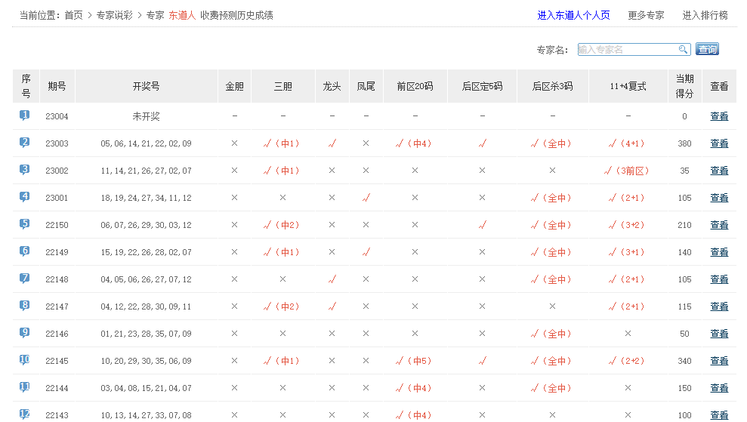
Task: Click 查看 for issue 22150
Action: (x=719, y=225)
